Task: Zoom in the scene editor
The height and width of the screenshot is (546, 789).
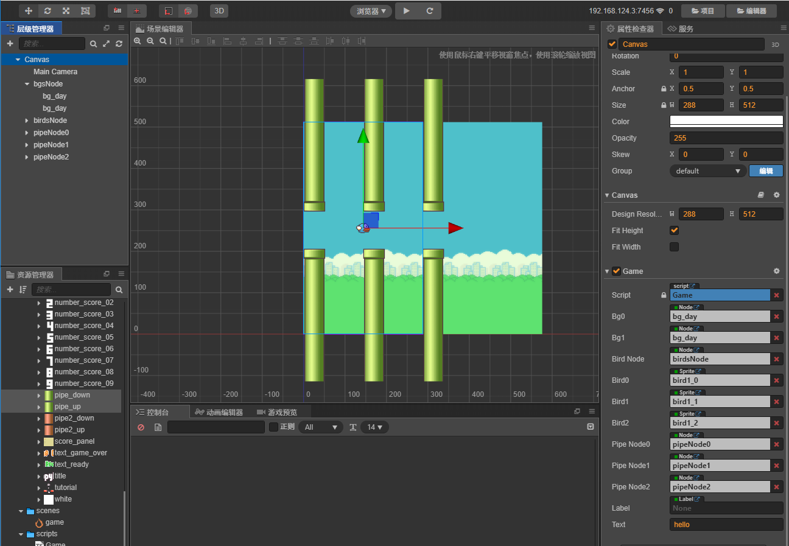Action: coord(138,41)
